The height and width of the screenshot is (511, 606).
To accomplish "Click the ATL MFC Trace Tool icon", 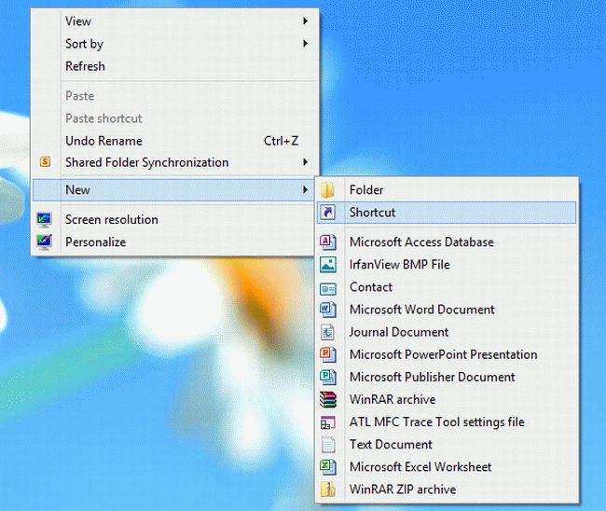I will 328,422.
